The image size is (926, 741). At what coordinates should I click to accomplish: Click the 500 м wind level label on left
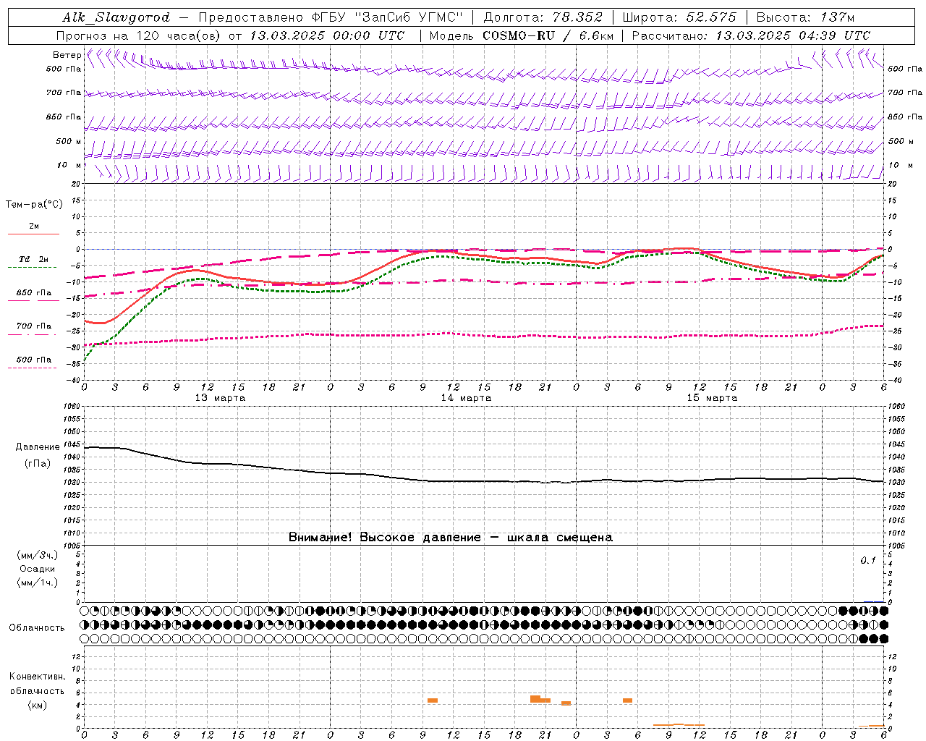[x=69, y=141]
